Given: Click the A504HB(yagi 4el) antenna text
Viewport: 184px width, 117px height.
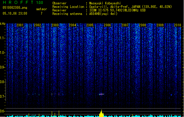Looking at the screenshot, I should tap(103, 14).
